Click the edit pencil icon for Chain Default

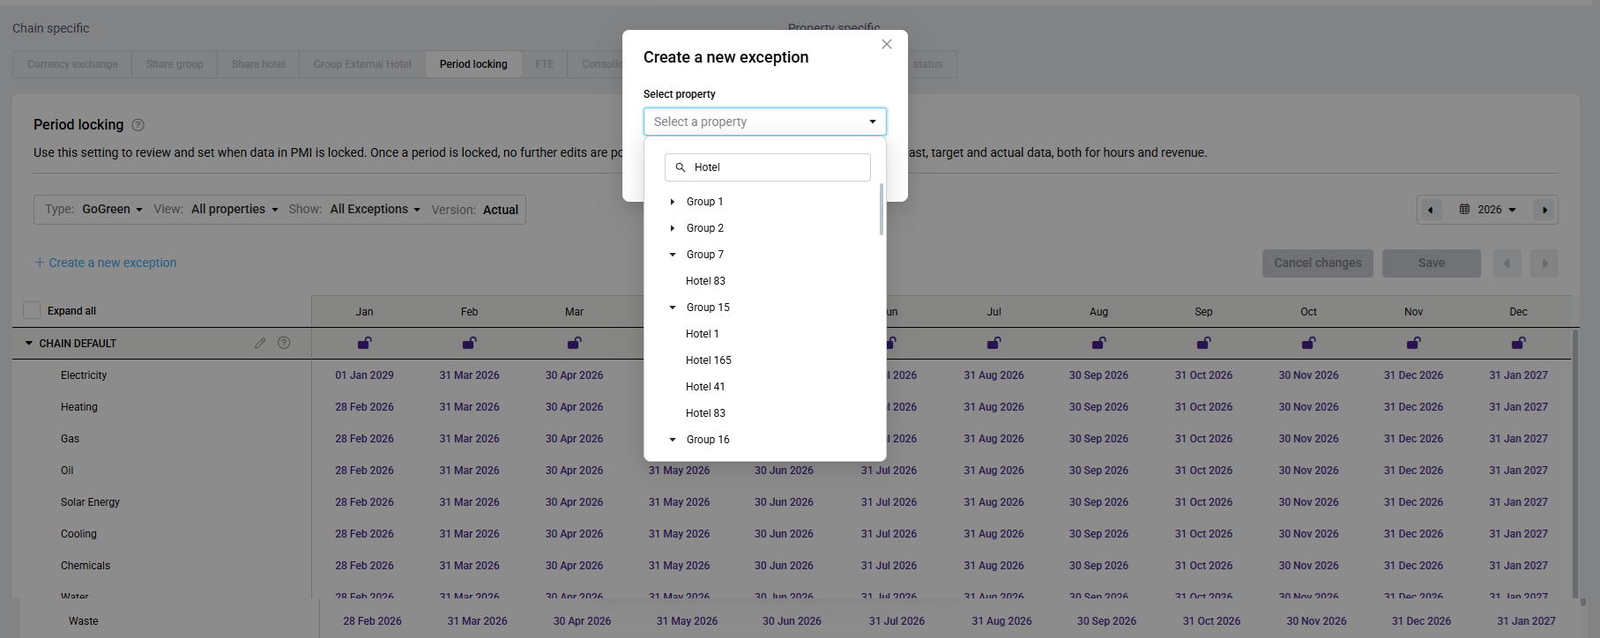(260, 343)
